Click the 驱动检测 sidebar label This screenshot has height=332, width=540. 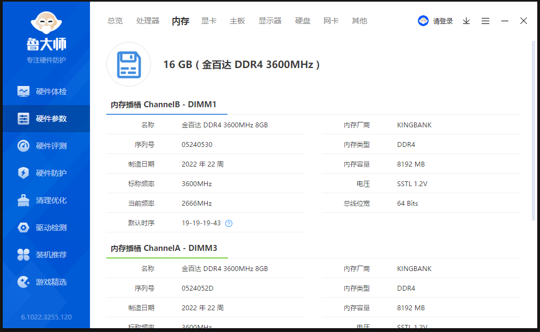click(x=51, y=228)
